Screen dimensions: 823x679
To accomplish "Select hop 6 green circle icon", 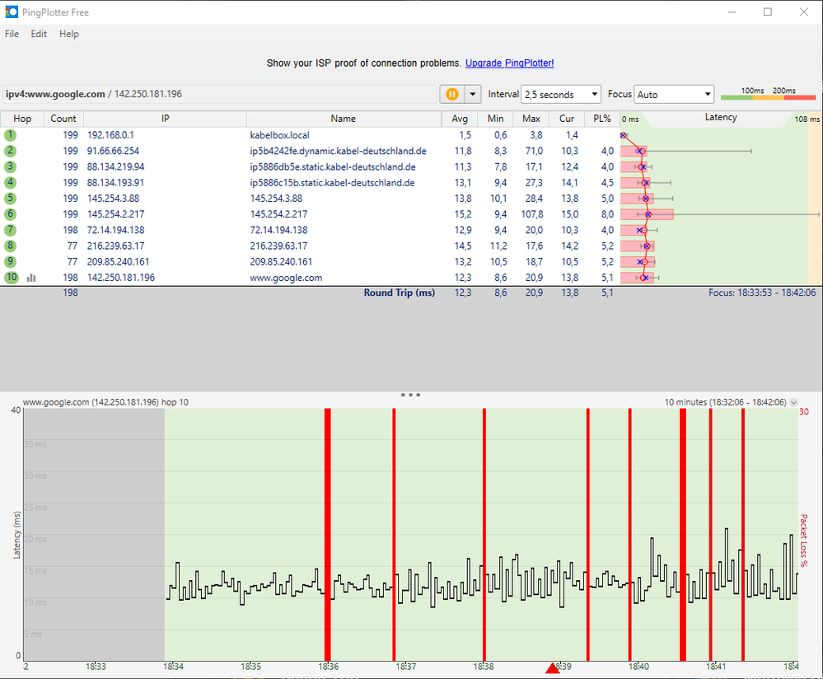I will coord(10,213).
